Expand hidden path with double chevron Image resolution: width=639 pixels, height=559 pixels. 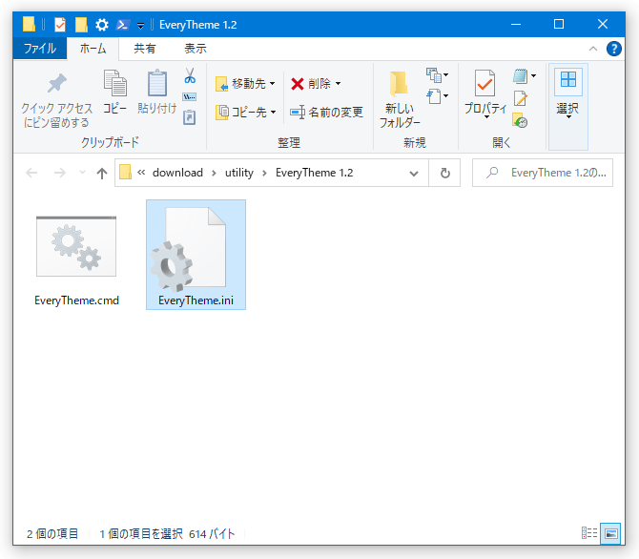(141, 173)
